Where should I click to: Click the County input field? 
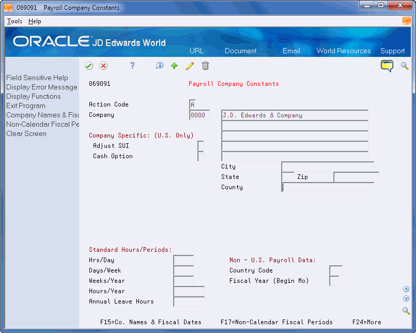(328, 187)
